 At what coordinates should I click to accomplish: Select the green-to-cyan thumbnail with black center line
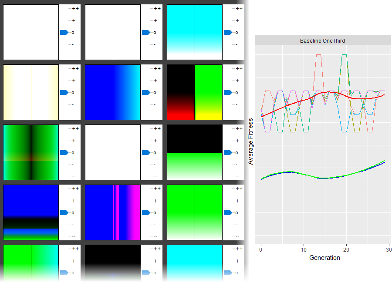[x=31, y=264]
